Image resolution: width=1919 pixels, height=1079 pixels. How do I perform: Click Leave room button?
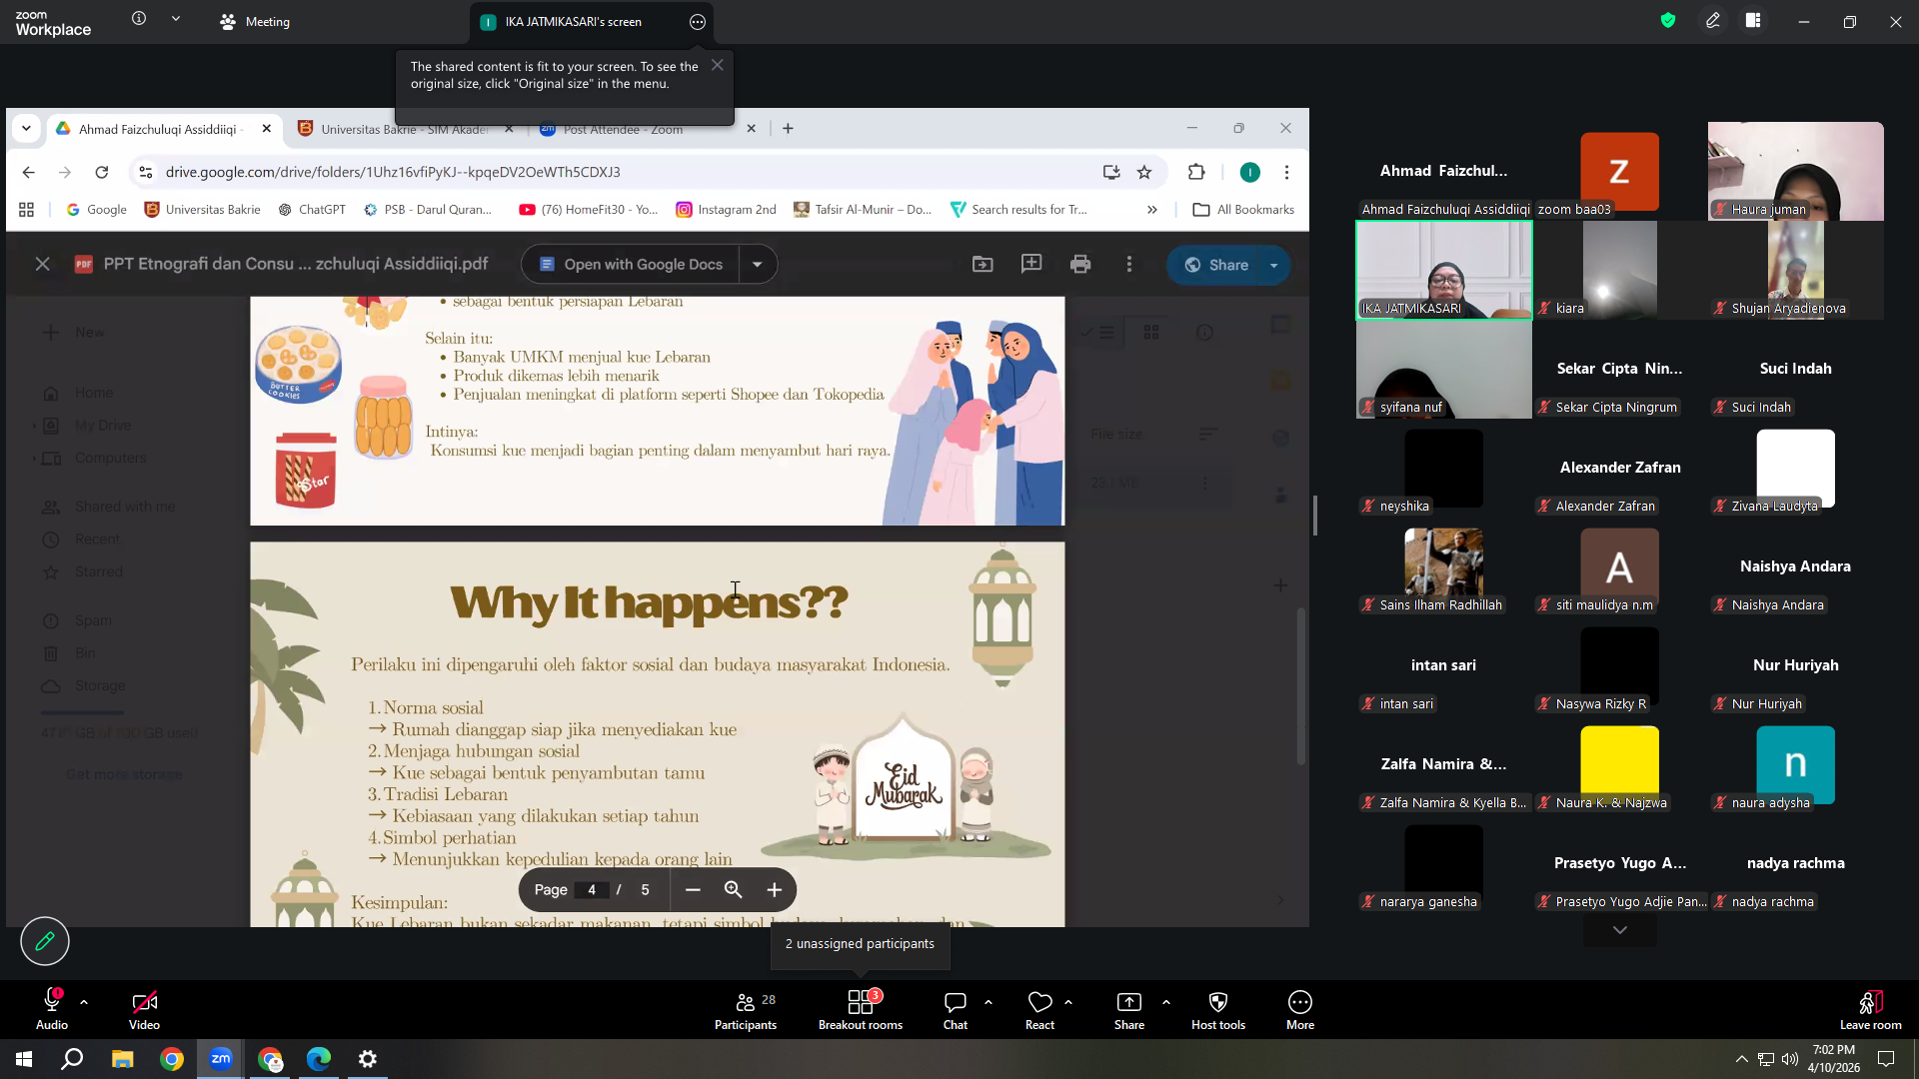(1871, 1009)
